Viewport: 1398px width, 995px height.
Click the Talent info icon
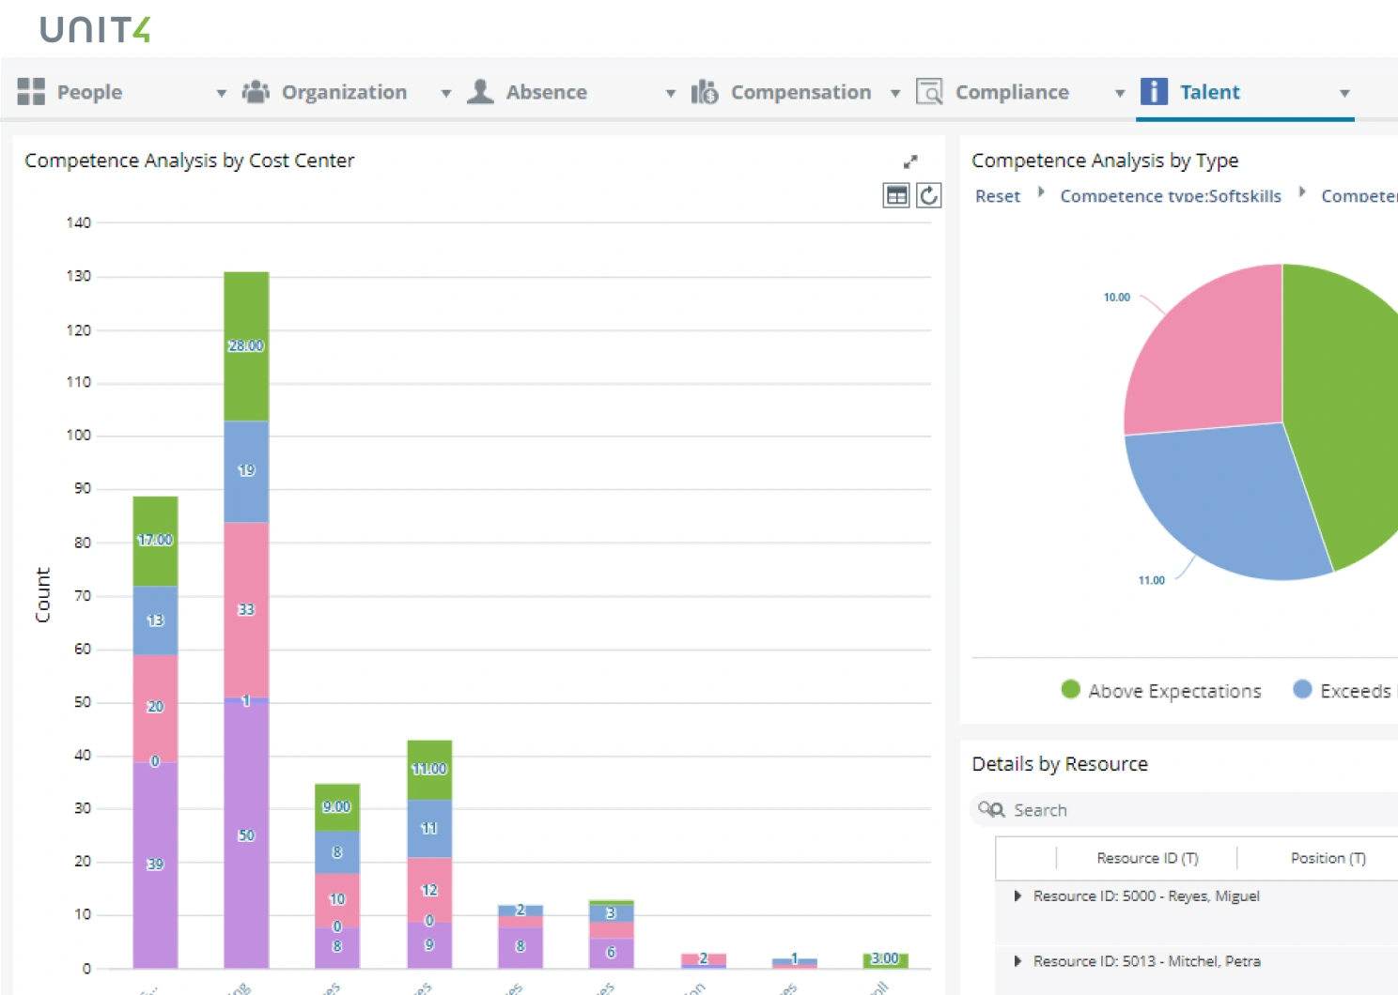(1154, 91)
